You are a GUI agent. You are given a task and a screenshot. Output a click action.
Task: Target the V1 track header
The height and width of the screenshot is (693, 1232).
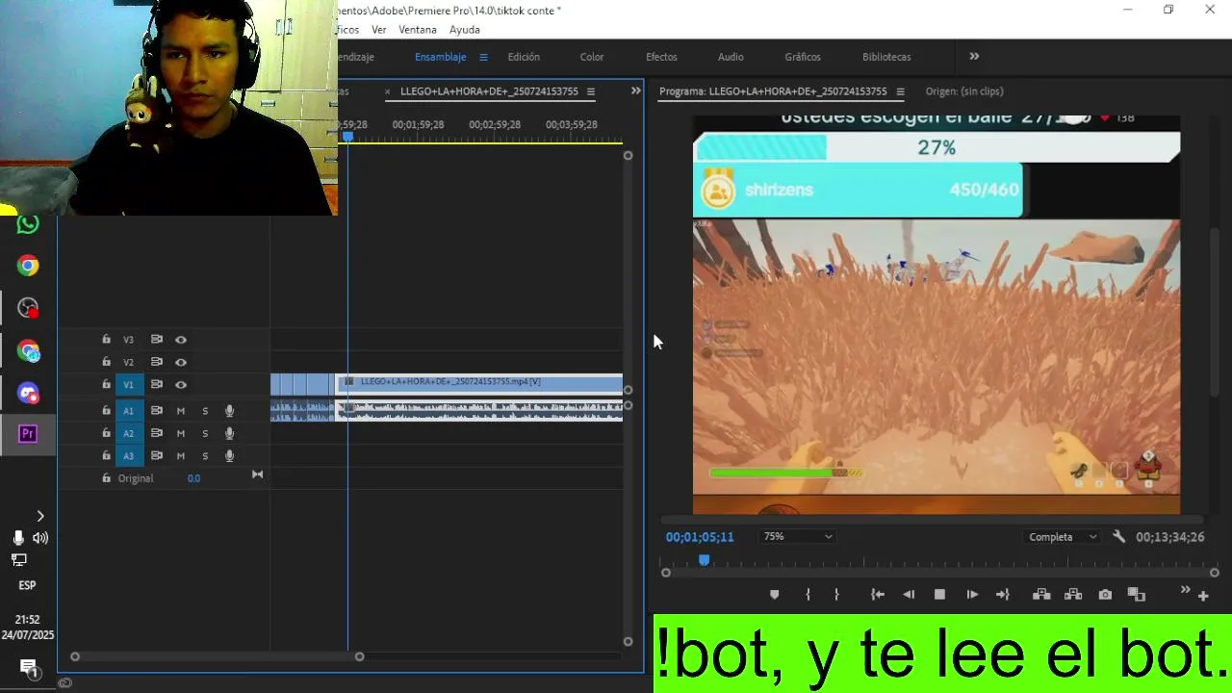(x=129, y=385)
